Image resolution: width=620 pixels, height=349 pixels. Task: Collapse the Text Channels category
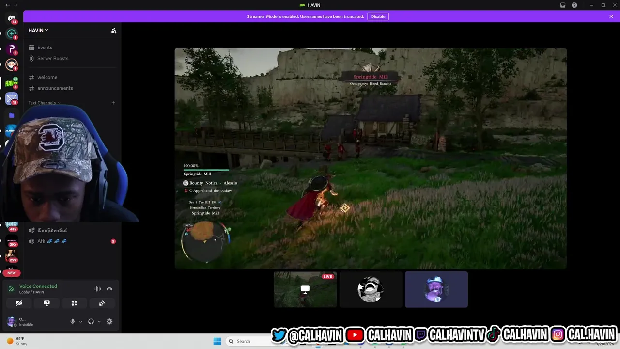(x=44, y=103)
